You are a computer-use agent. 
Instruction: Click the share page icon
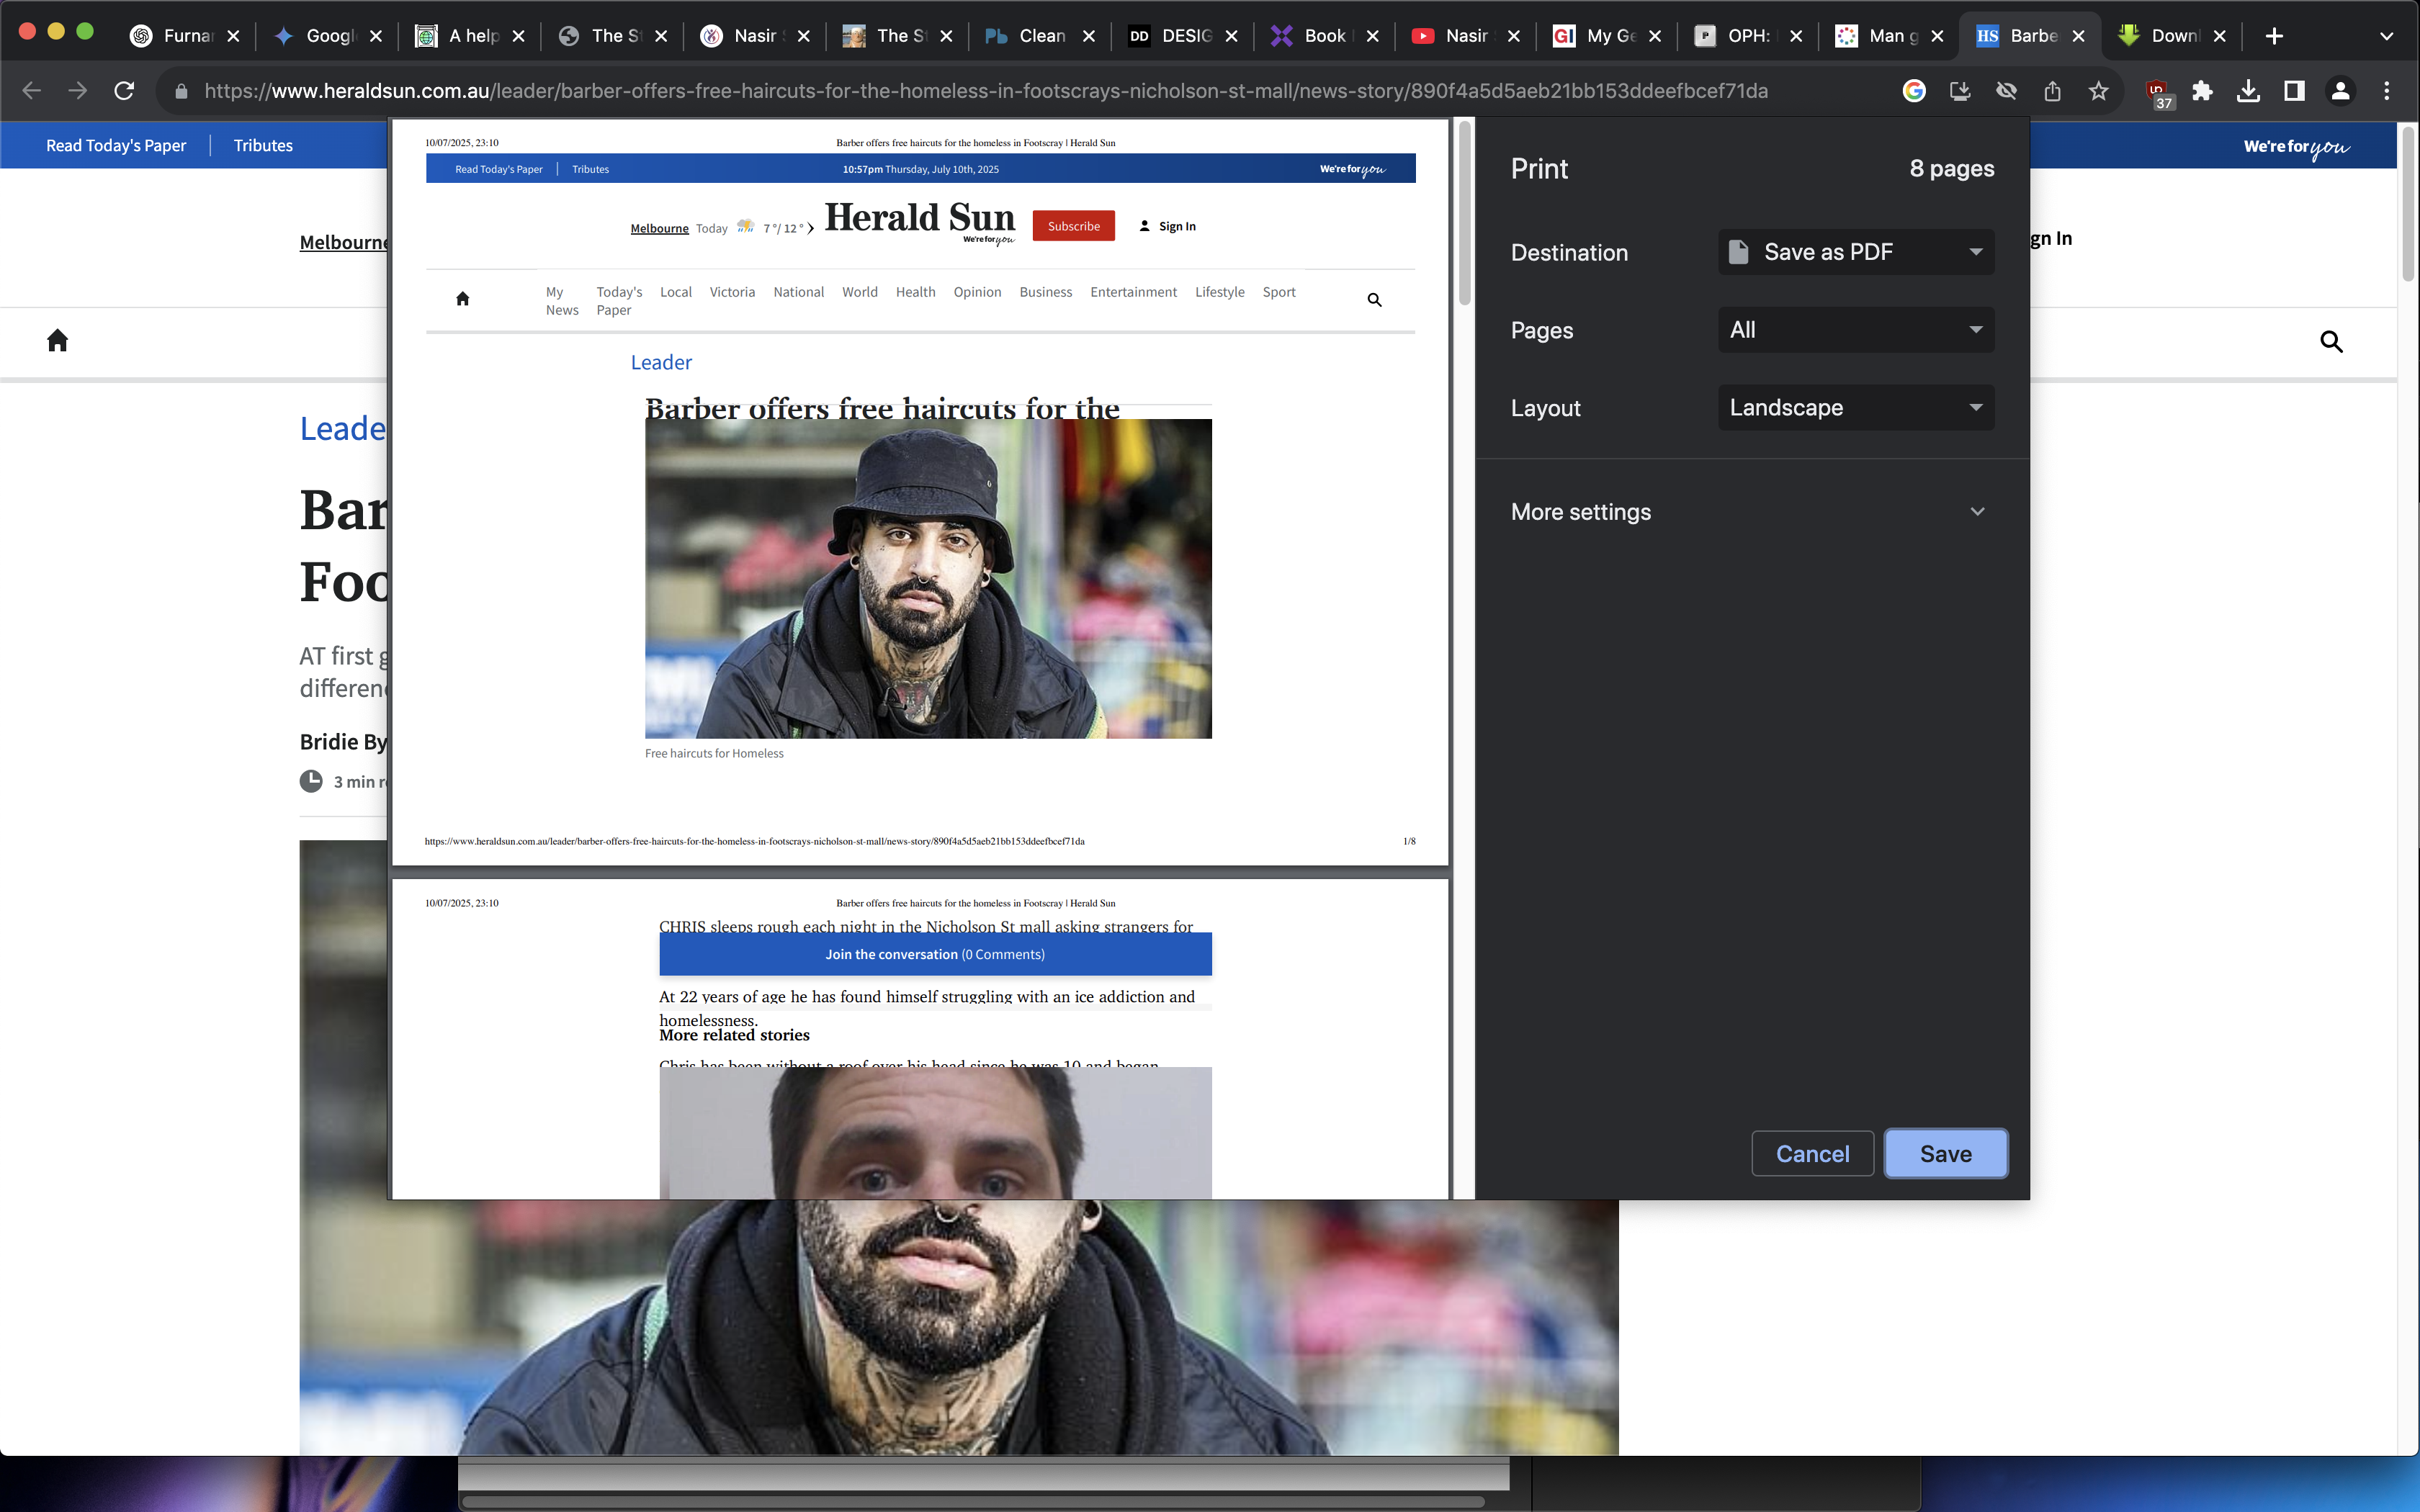2052,91
